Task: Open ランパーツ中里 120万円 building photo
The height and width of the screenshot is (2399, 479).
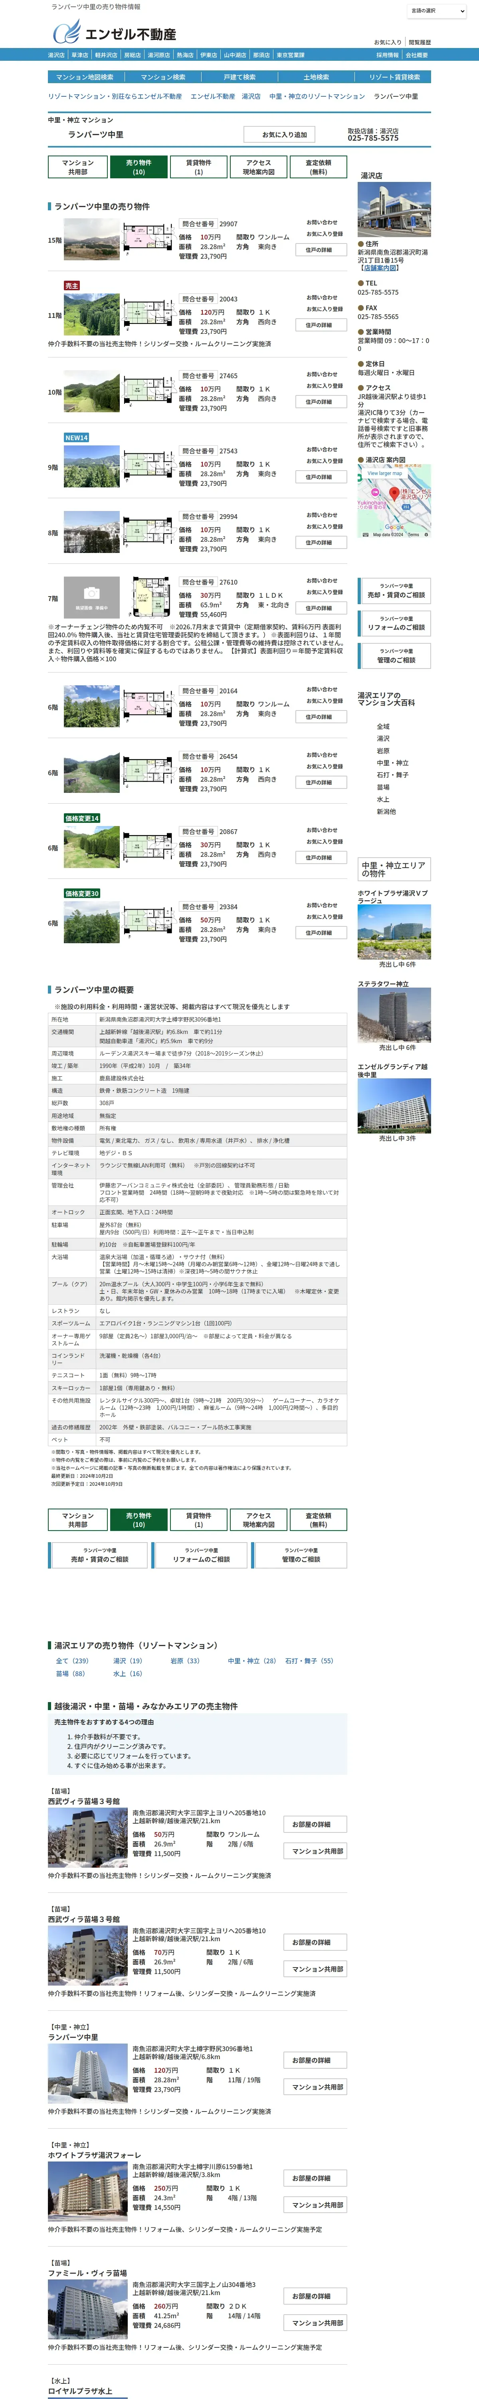Action: (87, 2073)
